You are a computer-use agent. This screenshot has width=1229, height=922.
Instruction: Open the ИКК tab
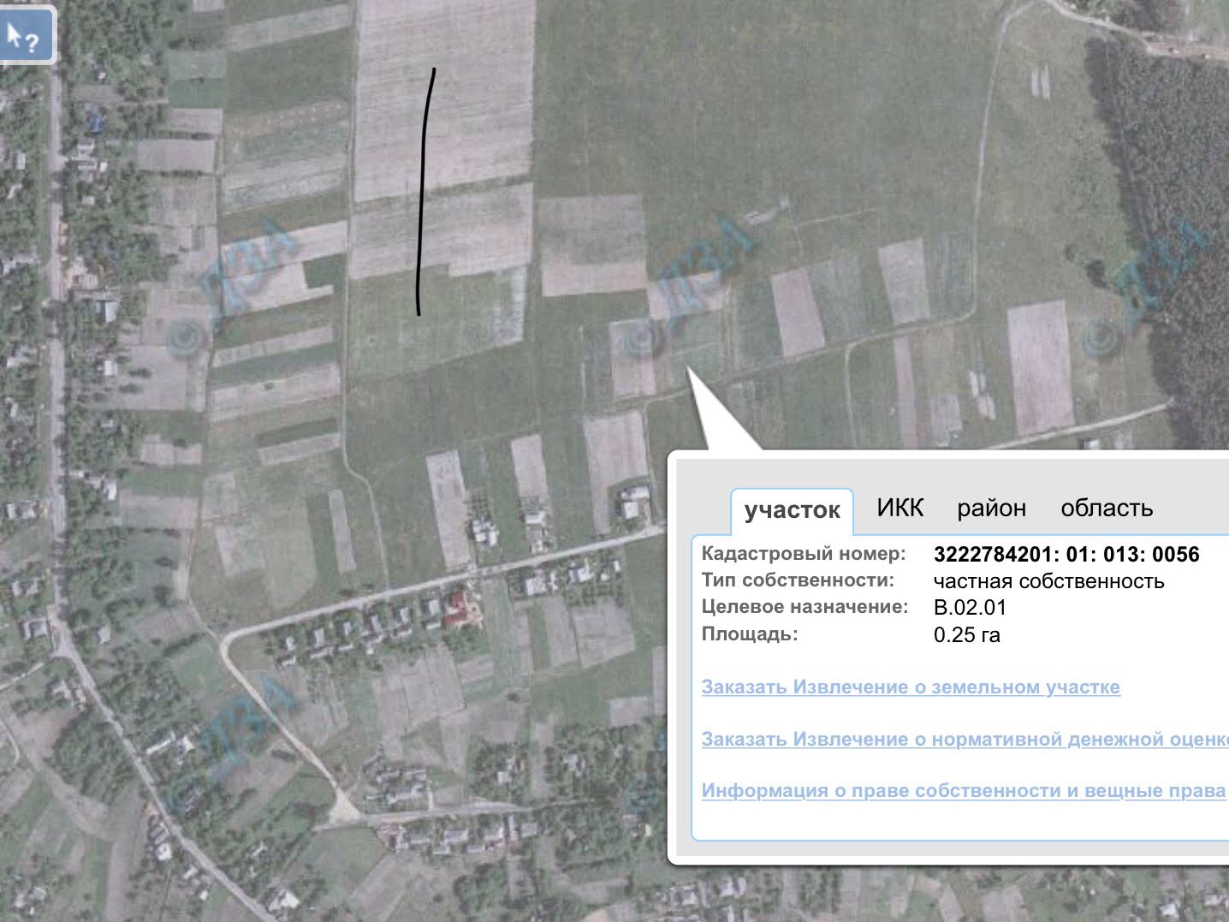[899, 508]
